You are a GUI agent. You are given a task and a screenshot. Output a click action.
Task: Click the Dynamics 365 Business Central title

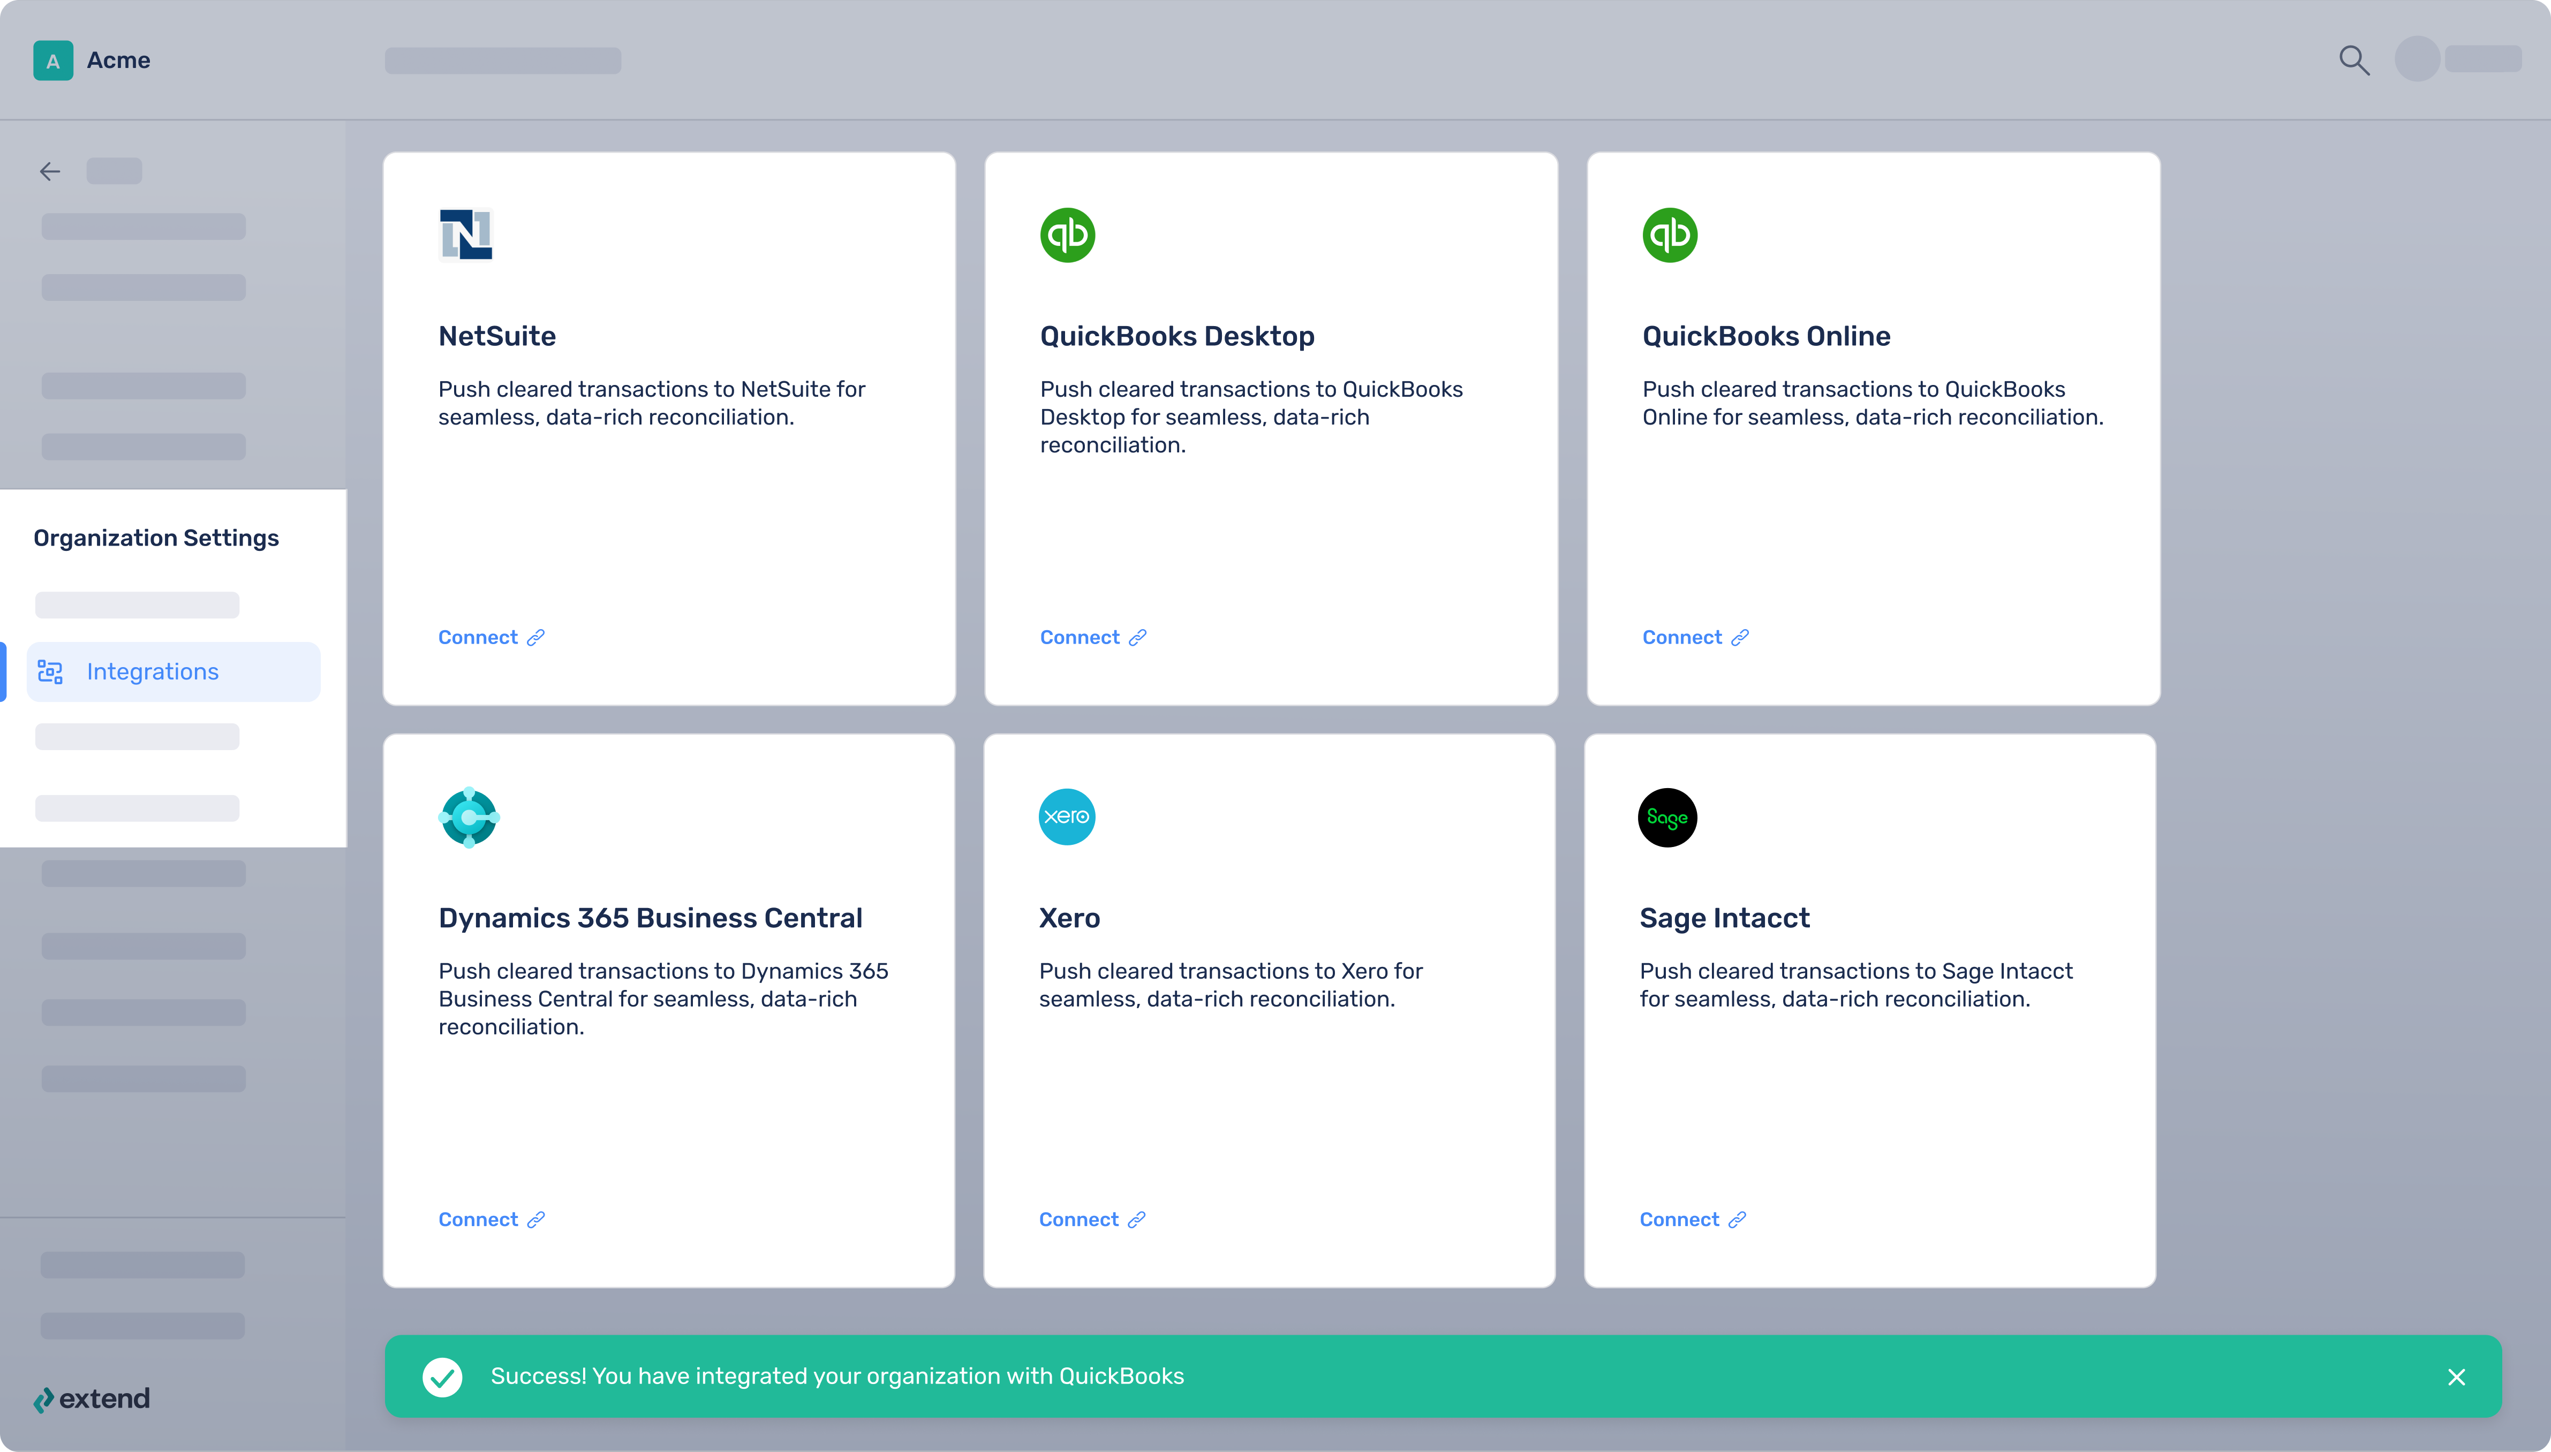coord(650,918)
